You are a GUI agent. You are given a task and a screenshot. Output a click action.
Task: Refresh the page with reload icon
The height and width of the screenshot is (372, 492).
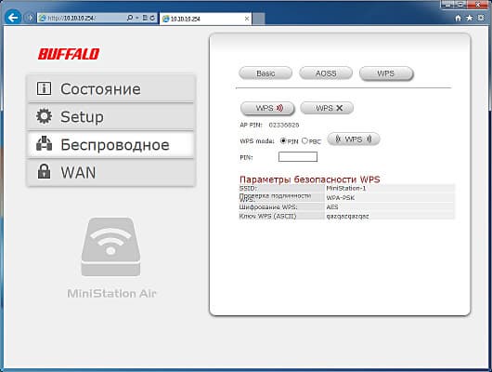(x=152, y=19)
